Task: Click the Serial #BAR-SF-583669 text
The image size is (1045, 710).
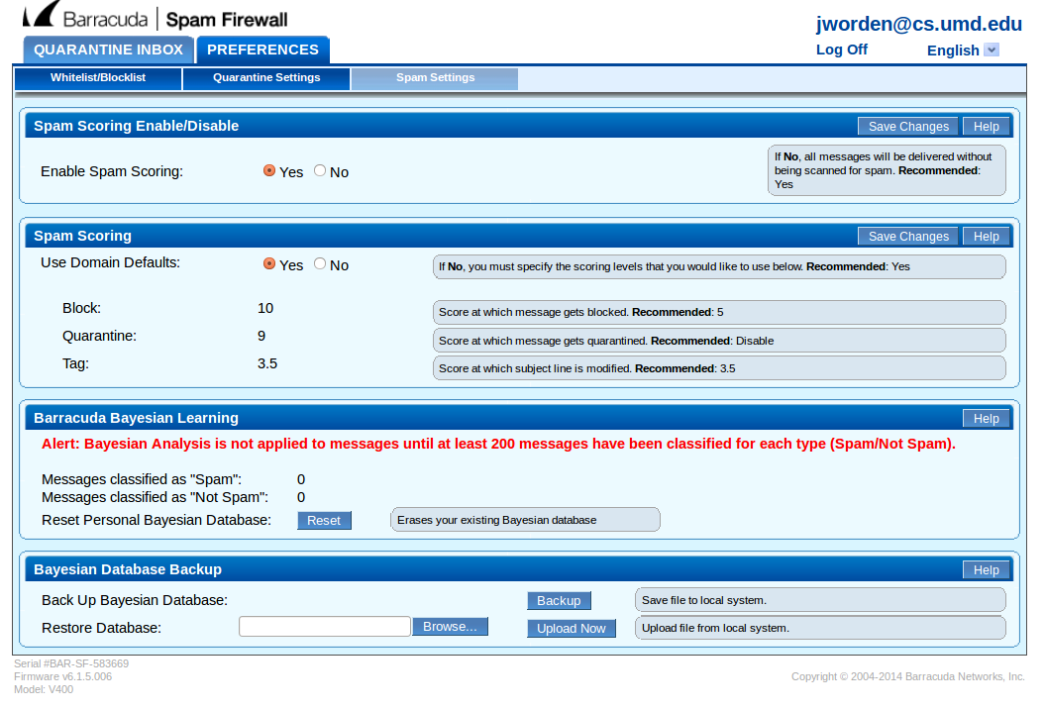Action: (x=71, y=664)
